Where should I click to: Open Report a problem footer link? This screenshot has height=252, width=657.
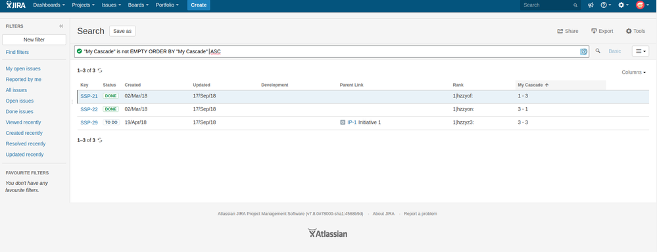(420, 214)
